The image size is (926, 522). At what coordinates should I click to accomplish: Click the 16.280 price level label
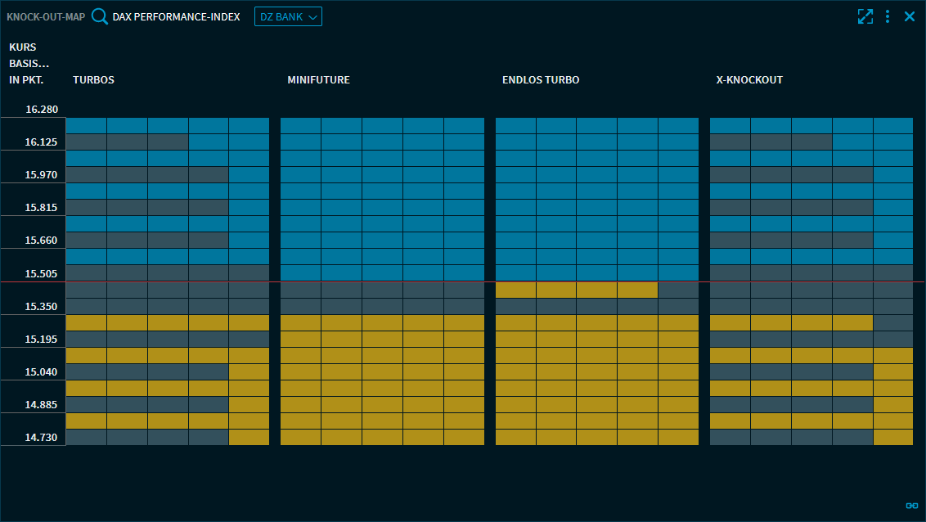tap(42, 109)
